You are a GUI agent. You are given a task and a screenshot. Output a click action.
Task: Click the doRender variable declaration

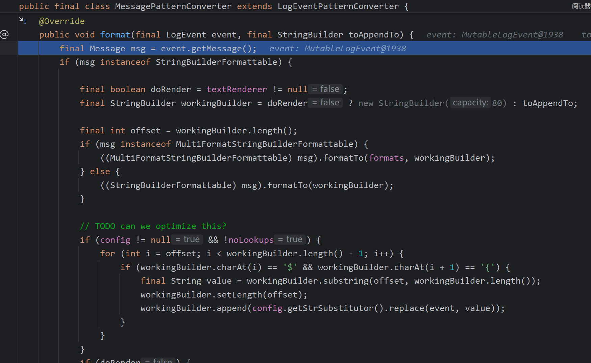coord(171,89)
